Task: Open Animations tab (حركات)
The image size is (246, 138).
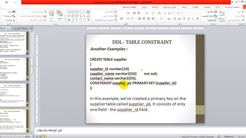Action: click(184, 7)
